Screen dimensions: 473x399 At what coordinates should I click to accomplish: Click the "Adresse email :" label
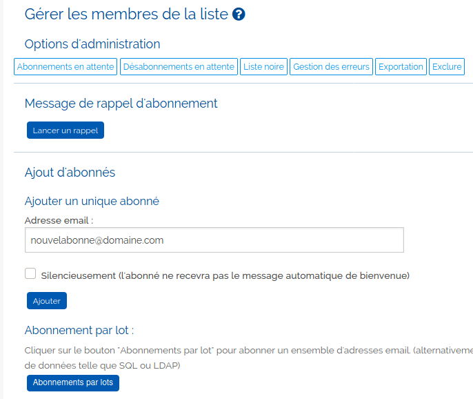pyautogui.click(x=59, y=220)
